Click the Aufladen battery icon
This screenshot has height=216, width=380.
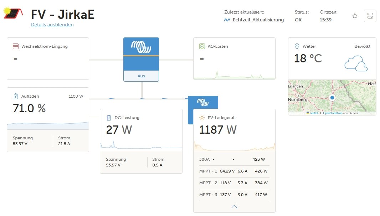pyautogui.click(x=16, y=96)
